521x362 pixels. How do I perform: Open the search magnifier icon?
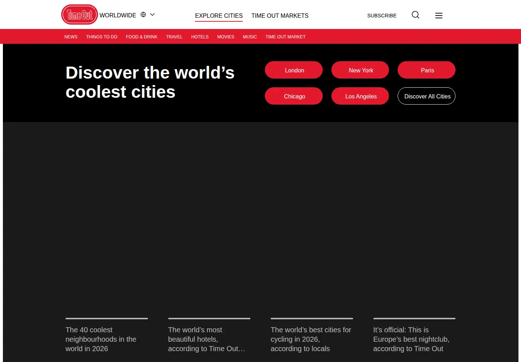pos(415,15)
